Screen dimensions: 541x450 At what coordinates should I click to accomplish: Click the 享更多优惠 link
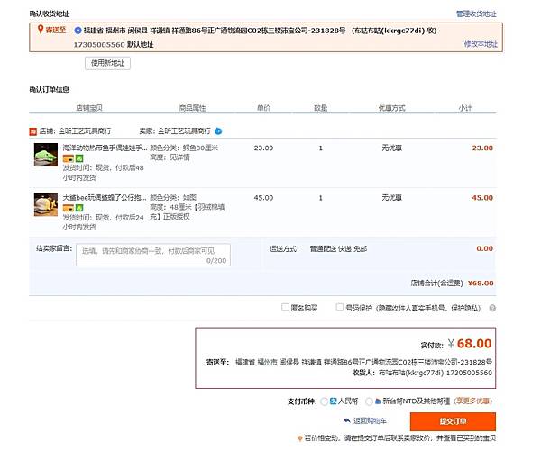[473, 401]
